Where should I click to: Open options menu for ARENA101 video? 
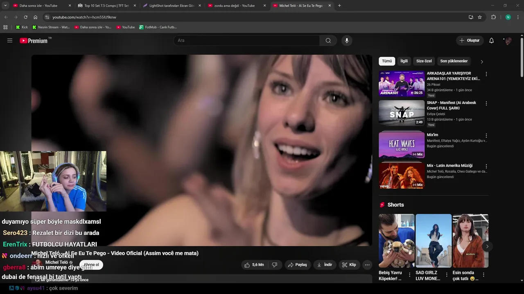[x=486, y=74]
